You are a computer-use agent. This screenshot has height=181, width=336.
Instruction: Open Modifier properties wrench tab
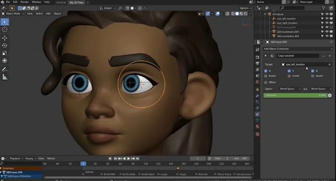pyautogui.click(x=257, y=95)
